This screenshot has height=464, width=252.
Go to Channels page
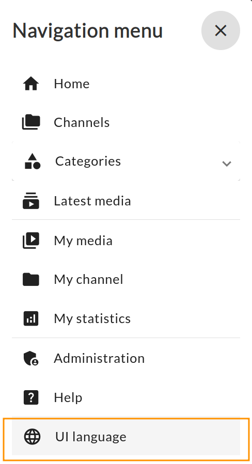[126, 122]
